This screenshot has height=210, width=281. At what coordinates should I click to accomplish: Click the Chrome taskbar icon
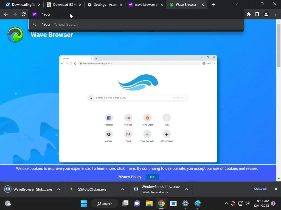pyautogui.click(x=161, y=203)
